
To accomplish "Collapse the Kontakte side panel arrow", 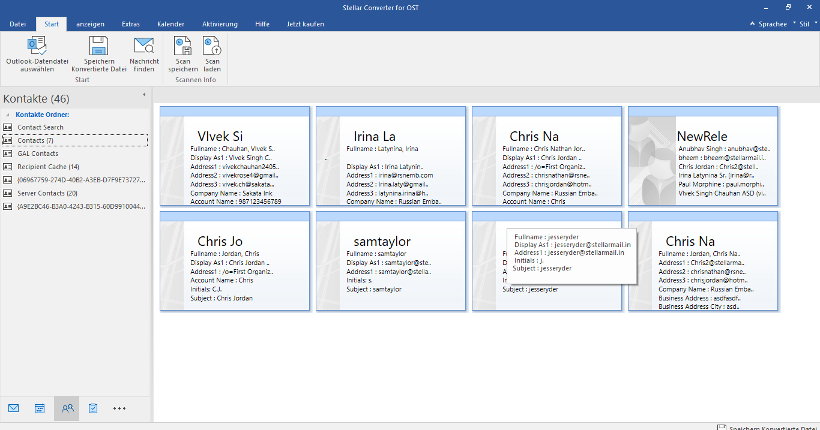I will point(144,95).
